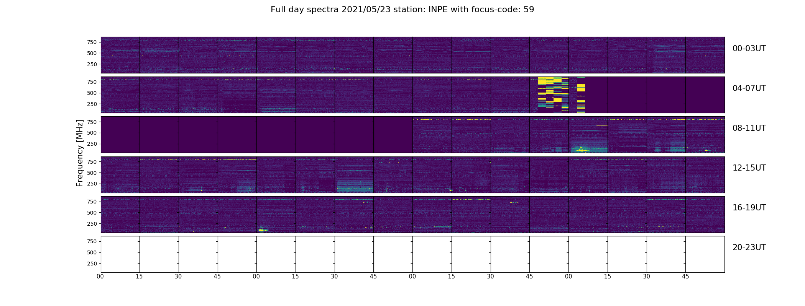
Task: Click the bright yellow low-frequency burst in the 16-19UT spectrogram
Action: 263,230
